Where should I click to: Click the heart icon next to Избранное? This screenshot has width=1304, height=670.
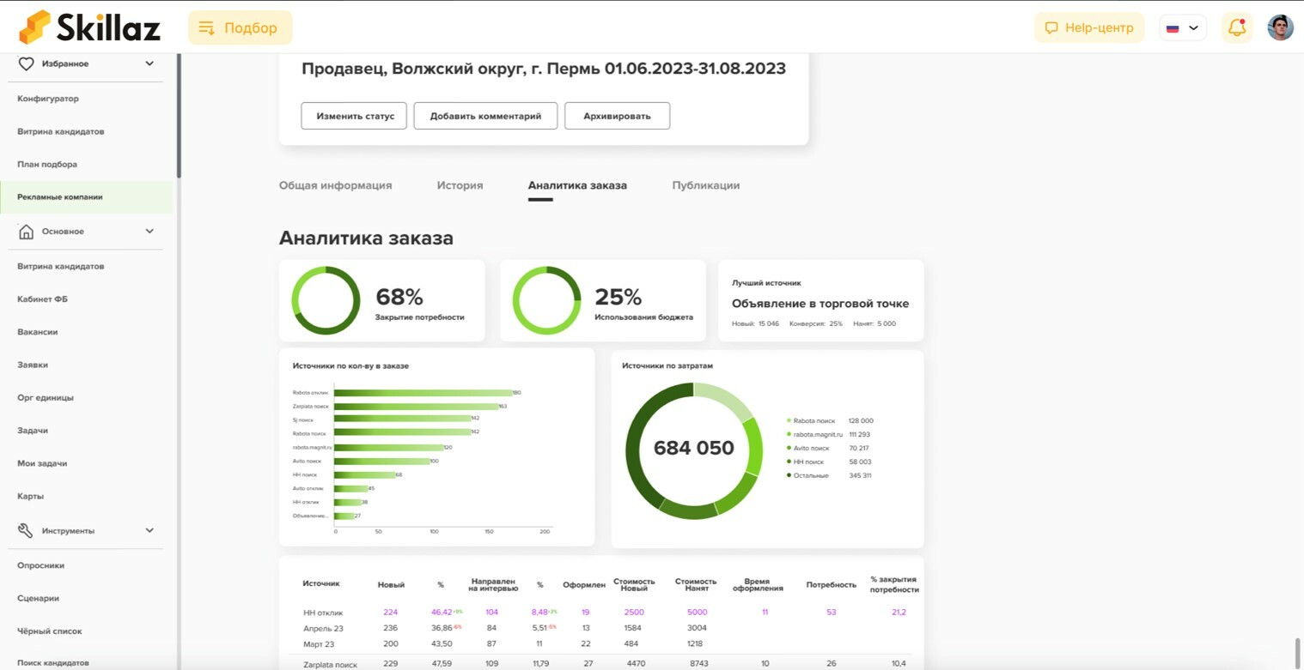26,63
